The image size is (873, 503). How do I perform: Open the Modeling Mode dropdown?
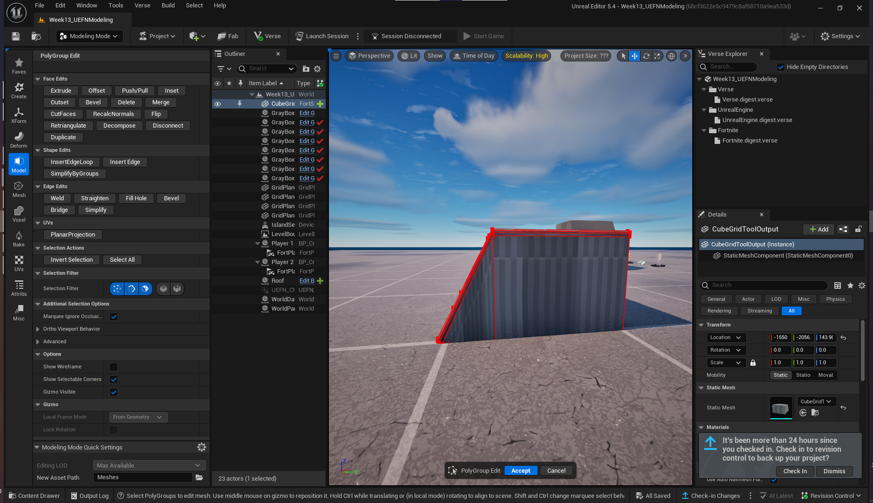(89, 36)
